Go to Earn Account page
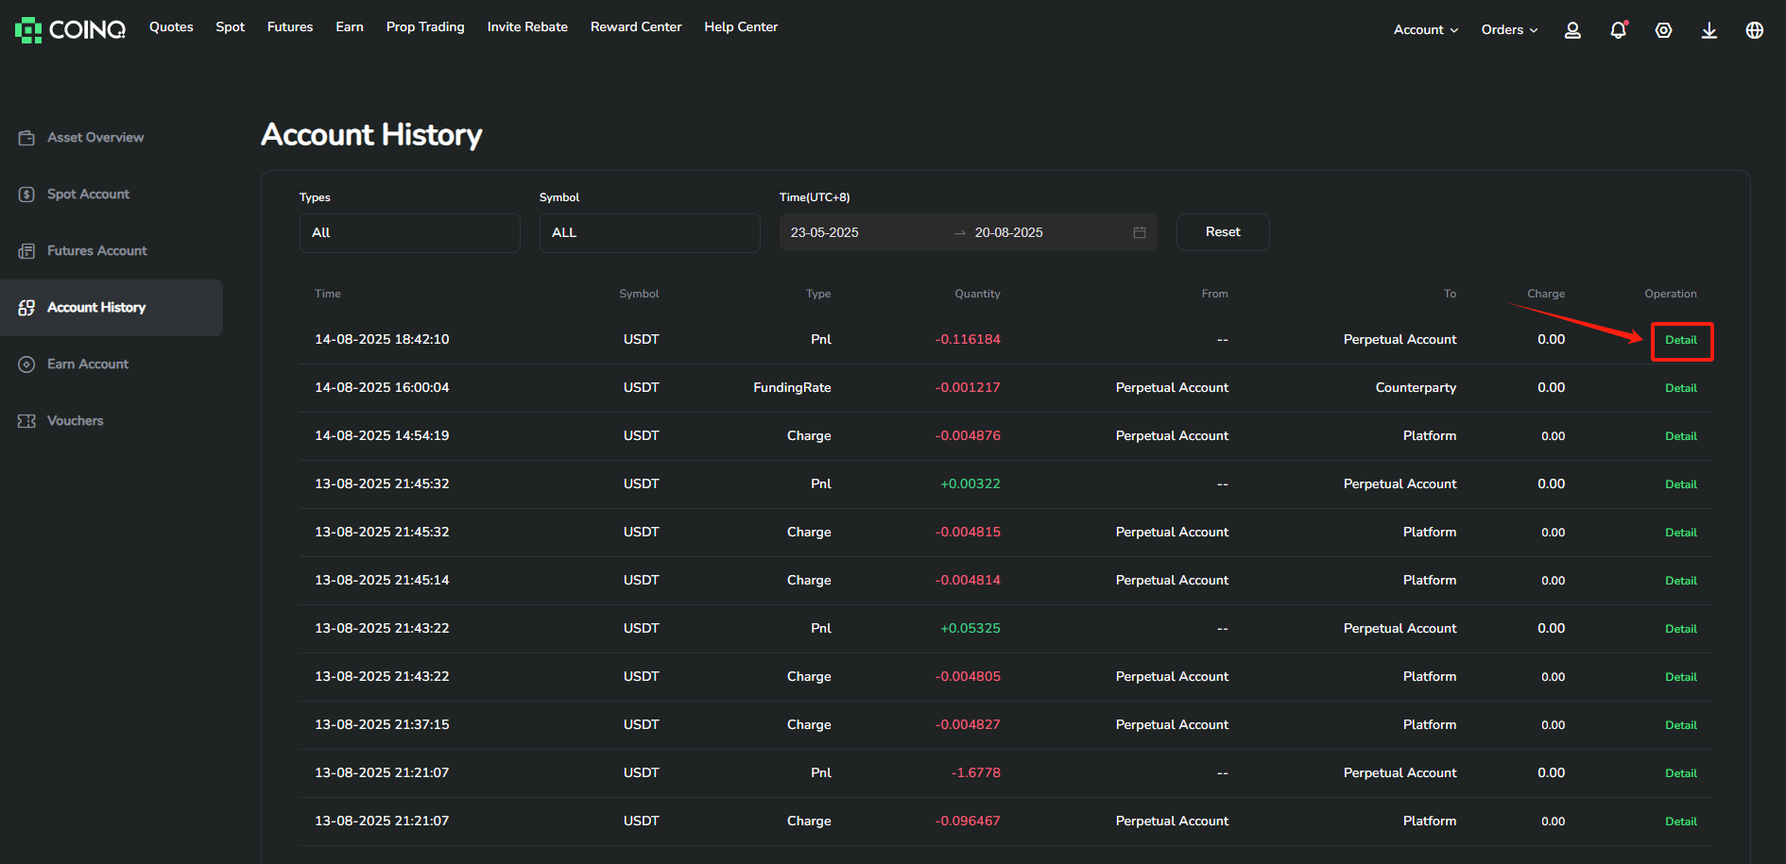Viewport: 1786px width, 864px height. [x=88, y=364]
